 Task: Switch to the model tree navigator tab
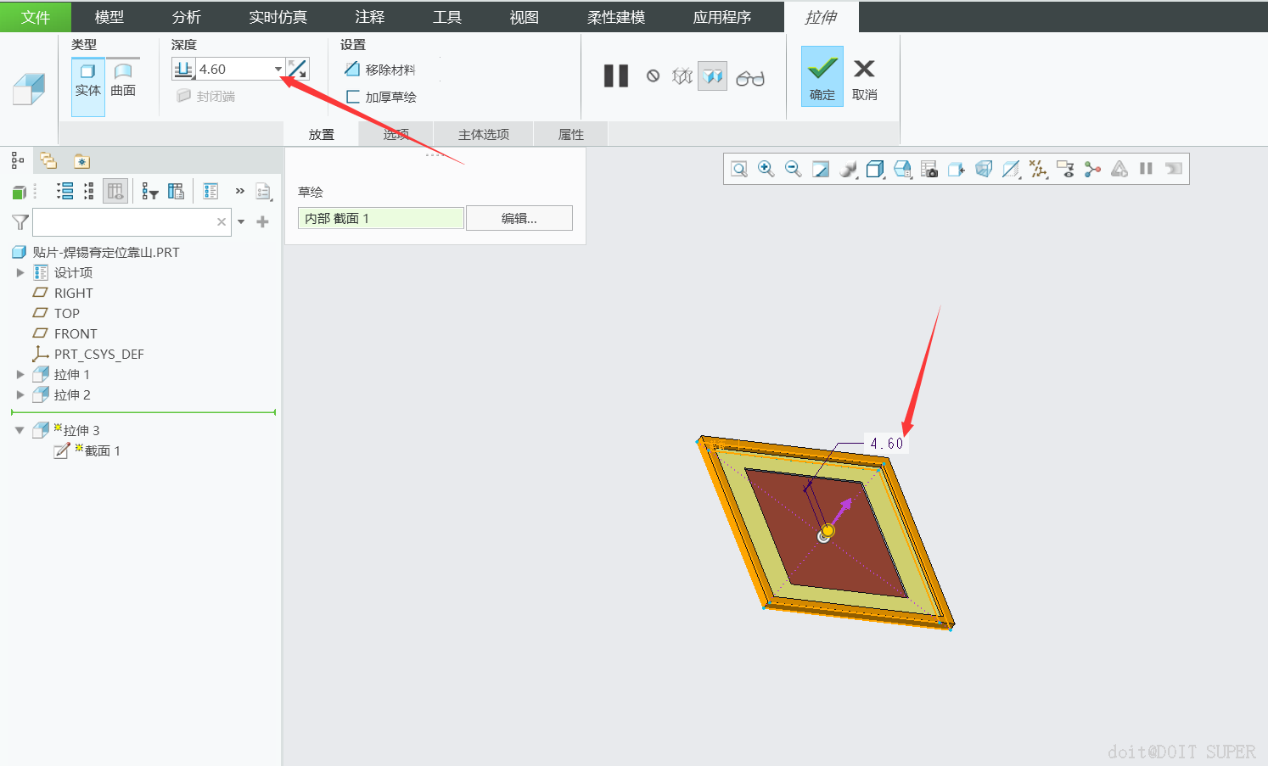click(17, 160)
